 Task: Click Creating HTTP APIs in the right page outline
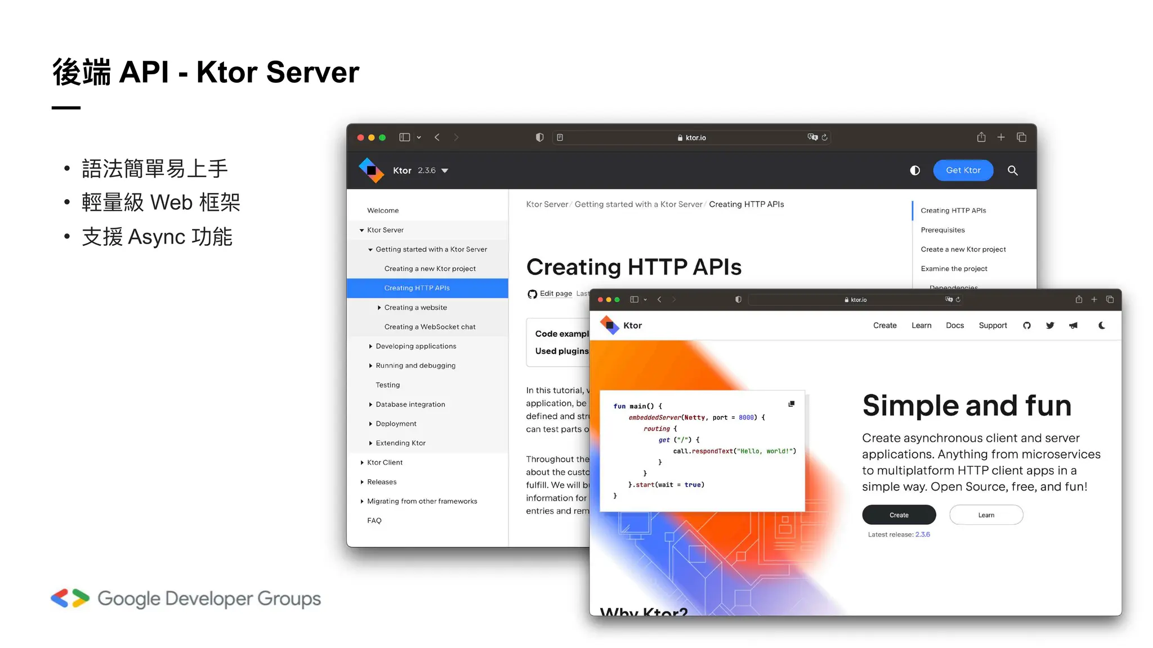pyautogui.click(x=953, y=210)
